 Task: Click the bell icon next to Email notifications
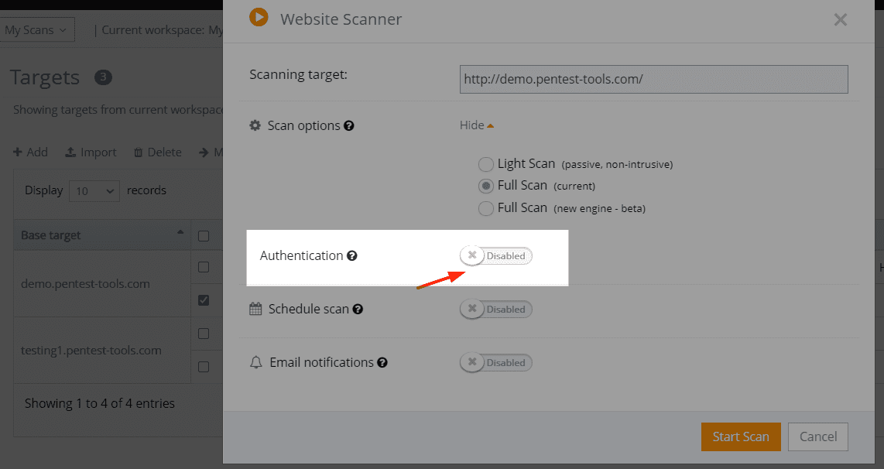tap(255, 362)
